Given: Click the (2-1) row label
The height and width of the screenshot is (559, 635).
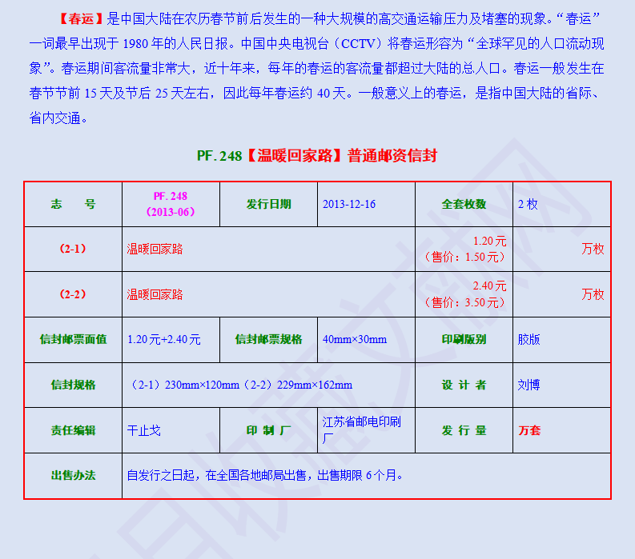Looking at the screenshot, I should [73, 249].
